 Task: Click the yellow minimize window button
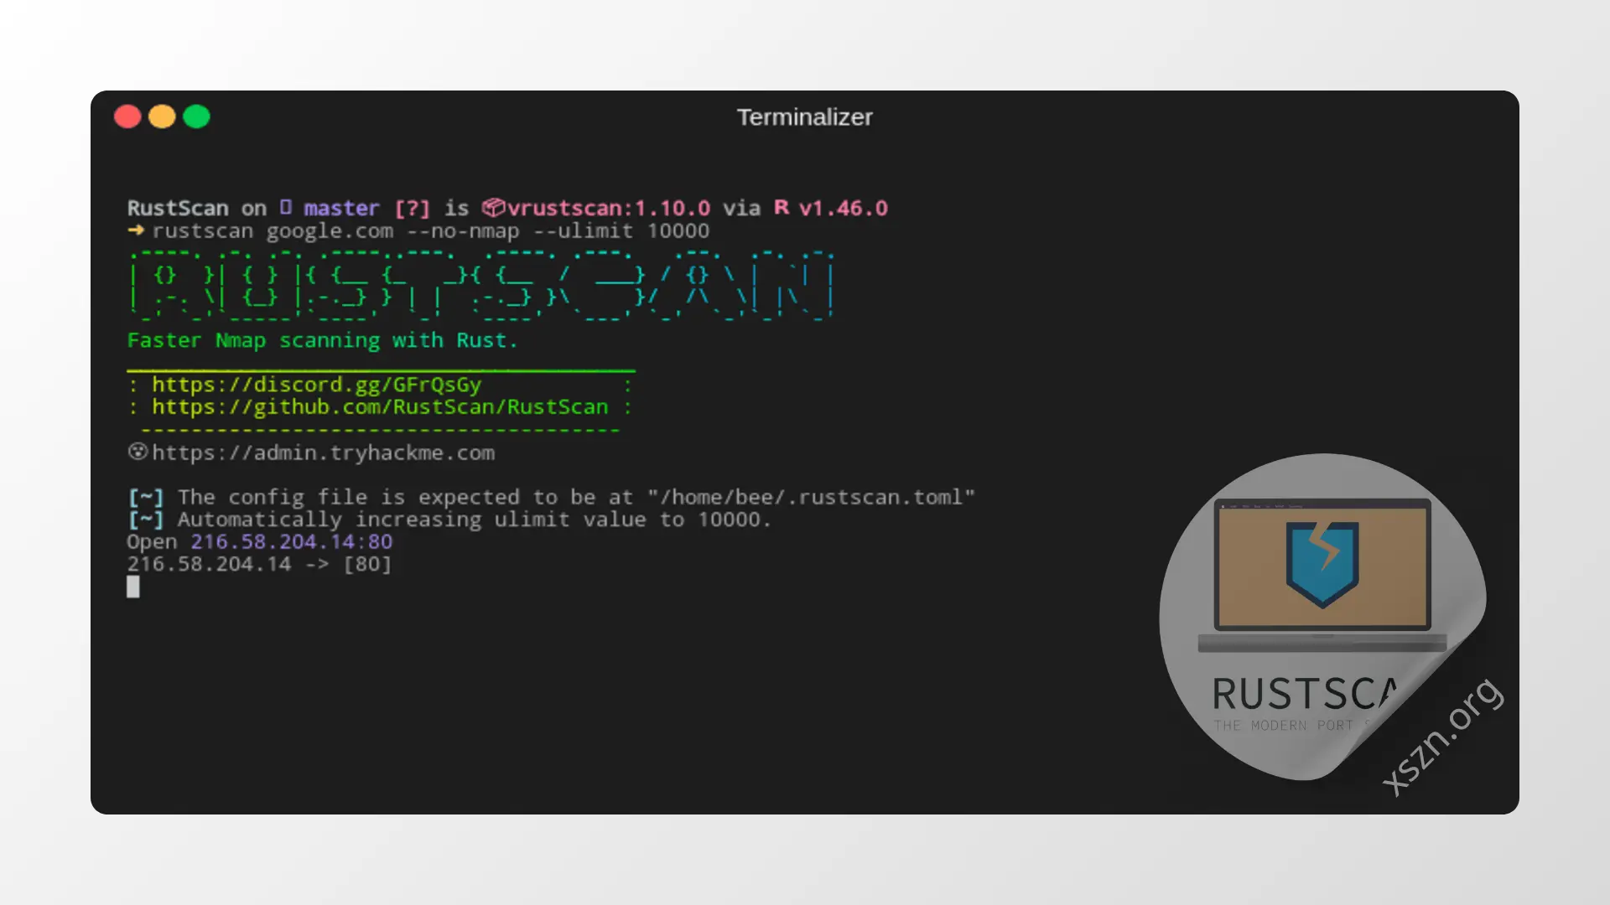(x=162, y=116)
